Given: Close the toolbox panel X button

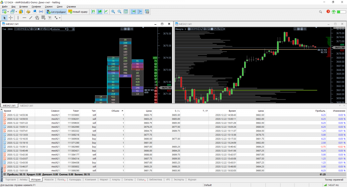Looking at the screenshot, I should 1,110.
